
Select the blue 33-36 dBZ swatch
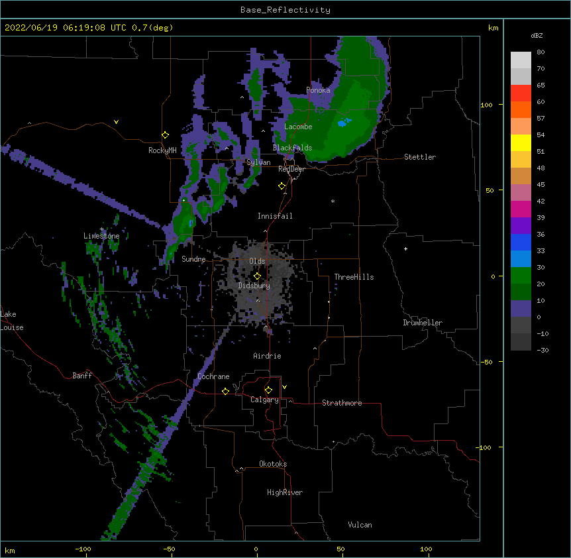pyautogui.click(x=521, y=242)
